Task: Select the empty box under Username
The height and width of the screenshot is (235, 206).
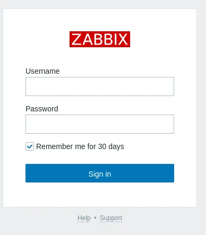Action: pos(100,86)
